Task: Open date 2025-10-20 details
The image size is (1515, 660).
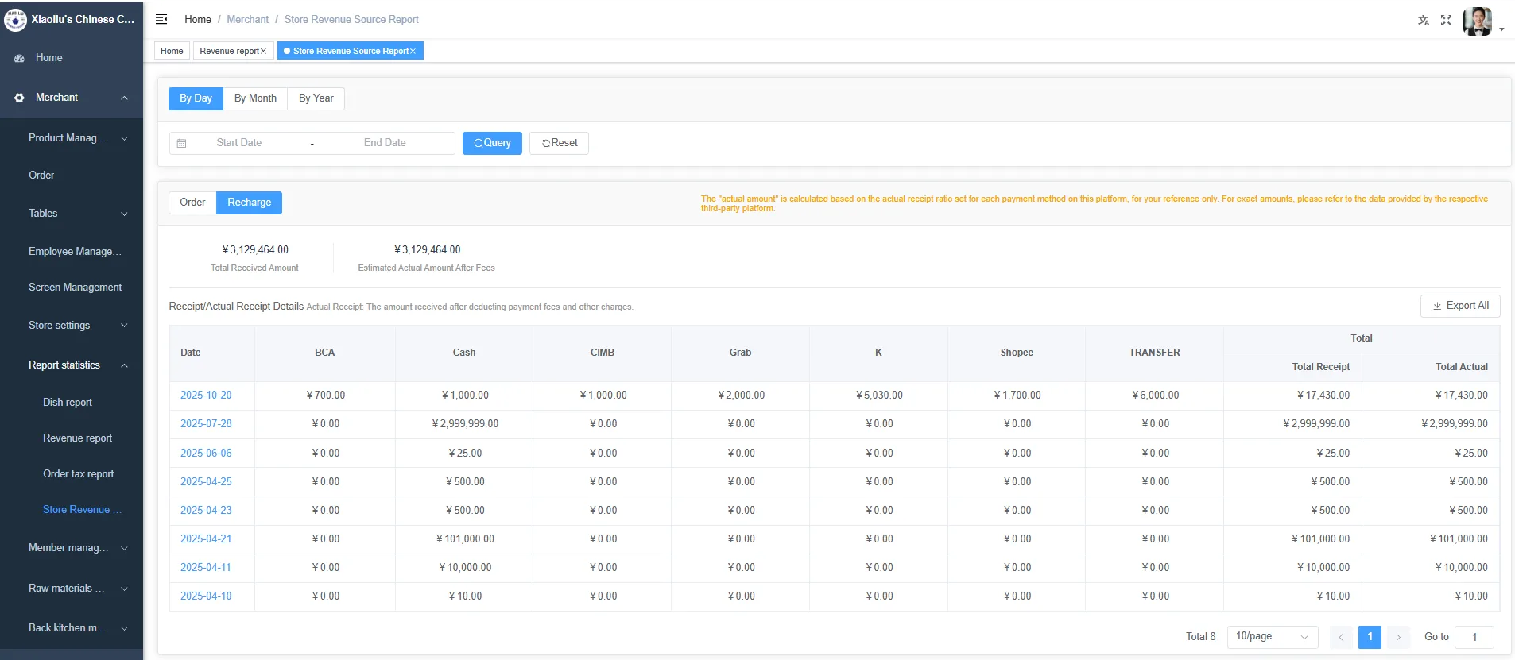Action: pos(206,396)
